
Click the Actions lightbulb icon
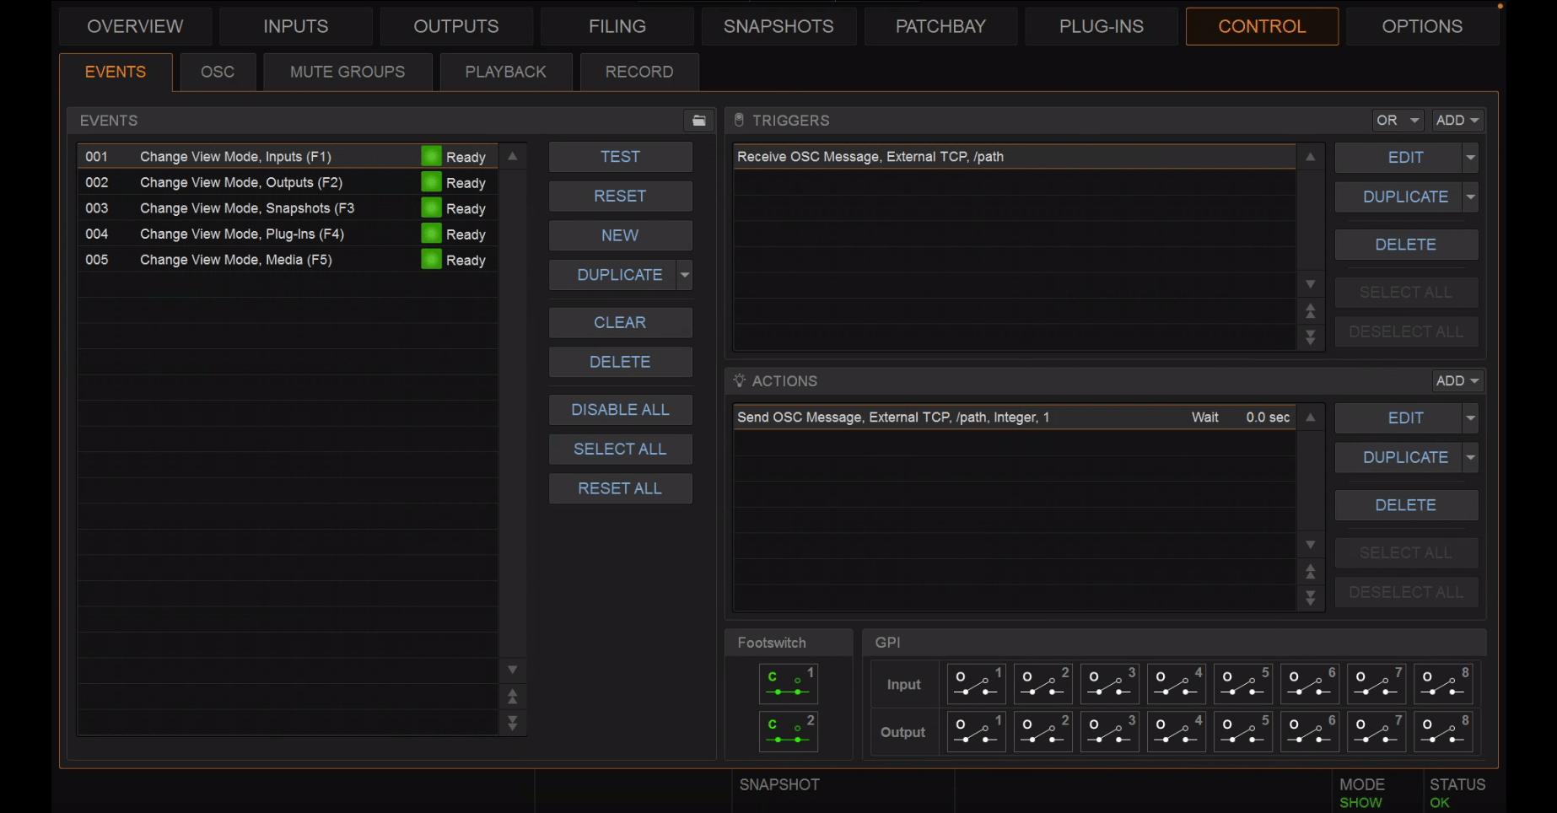(x=739, y=380)
